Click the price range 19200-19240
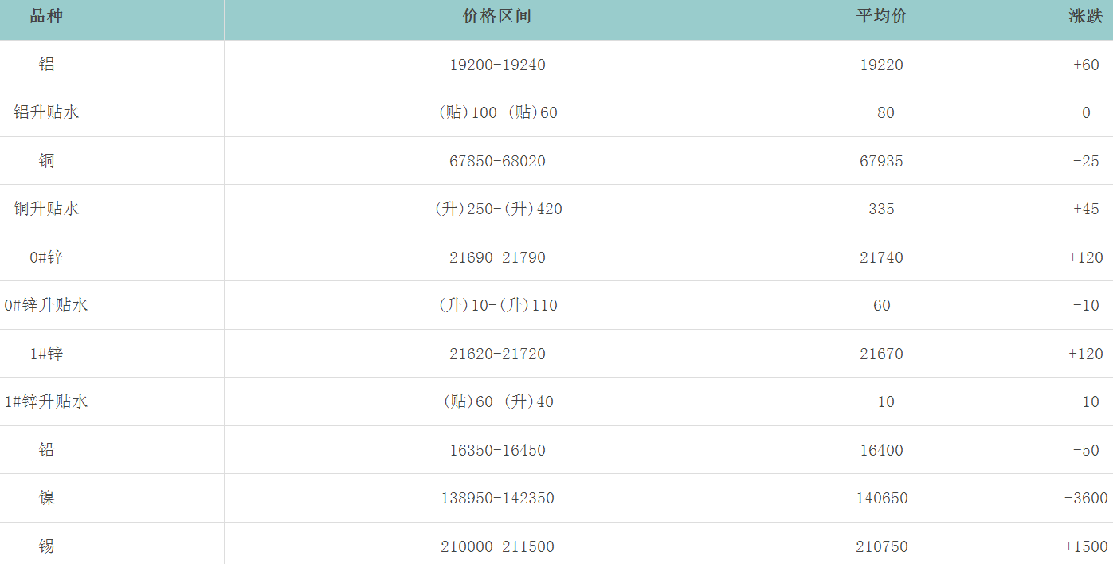Image resolution: width=1113 pixels, height=564 pixels. [x=497, y=65]
